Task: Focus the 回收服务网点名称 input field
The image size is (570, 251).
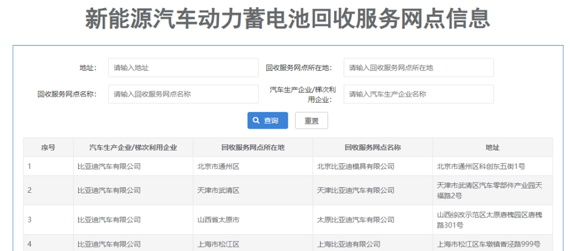Action: [183, 94]
